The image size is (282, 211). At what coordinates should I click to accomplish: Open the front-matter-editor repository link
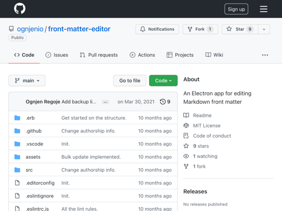coord(79,29)
